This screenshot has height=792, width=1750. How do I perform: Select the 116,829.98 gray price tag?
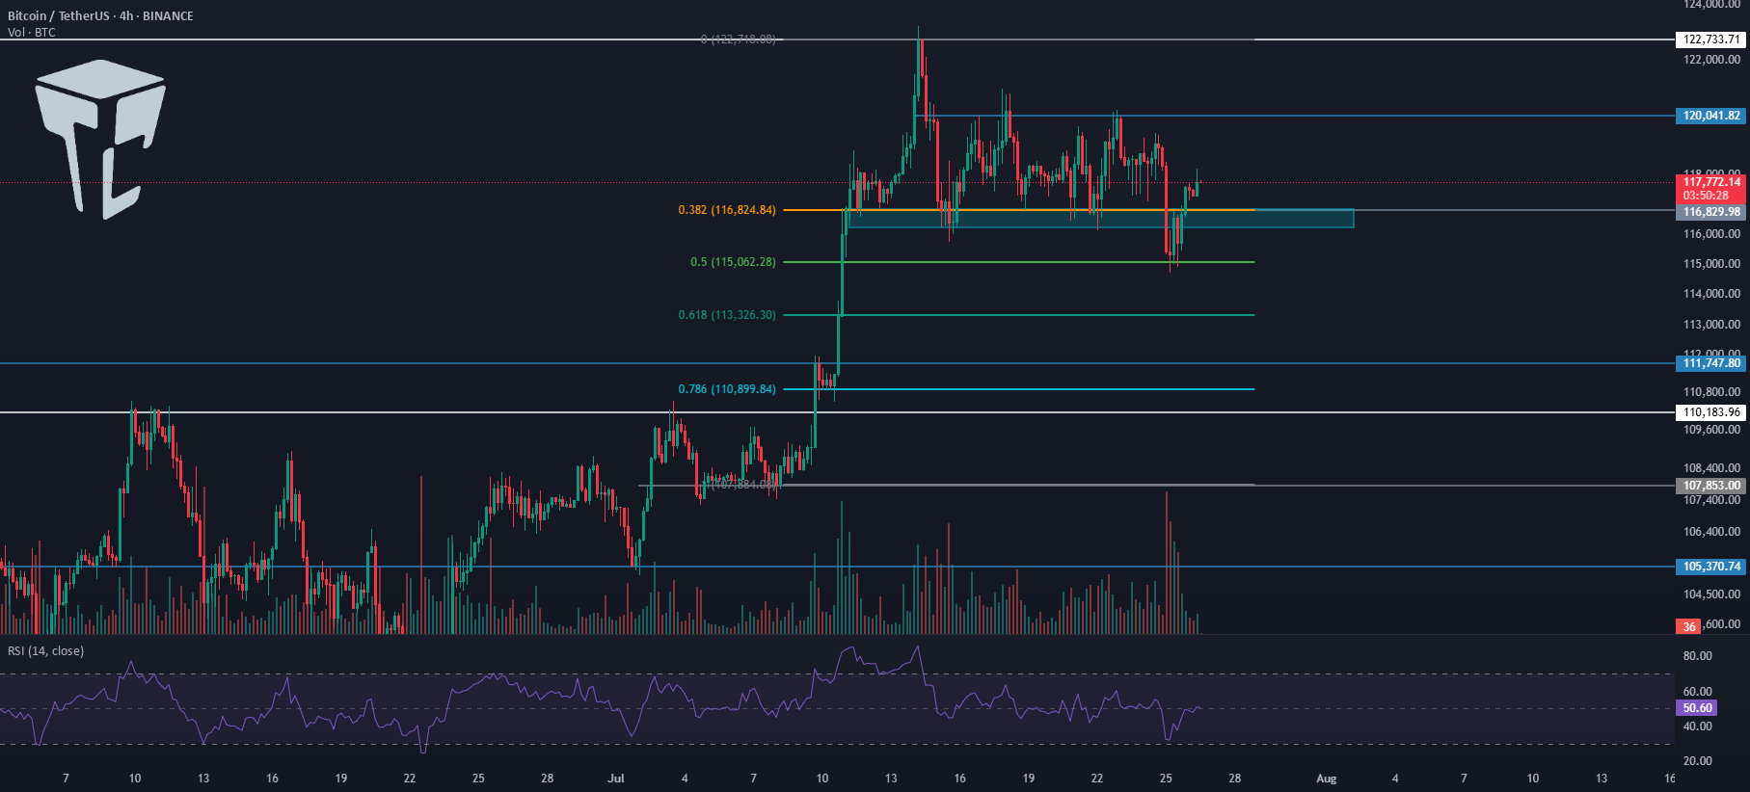coord(1710,212)
